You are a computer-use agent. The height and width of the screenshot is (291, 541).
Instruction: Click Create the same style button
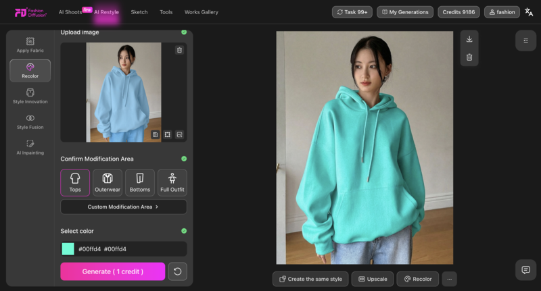(310, 279)
